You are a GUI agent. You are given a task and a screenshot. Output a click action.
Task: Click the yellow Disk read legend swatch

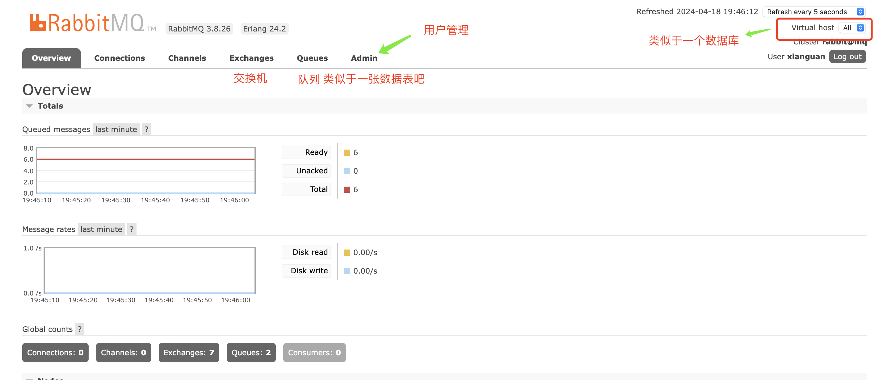click(x=347, y=253)
